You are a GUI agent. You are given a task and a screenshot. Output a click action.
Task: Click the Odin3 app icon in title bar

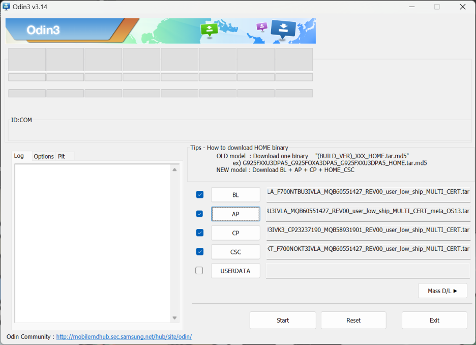[6, 7]
